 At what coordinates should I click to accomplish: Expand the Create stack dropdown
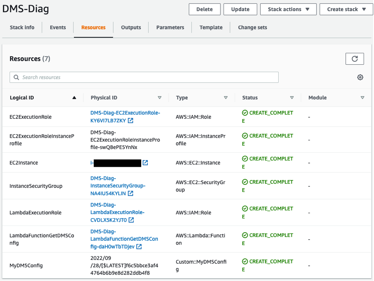pyautogui.click(x=346, y=9)
